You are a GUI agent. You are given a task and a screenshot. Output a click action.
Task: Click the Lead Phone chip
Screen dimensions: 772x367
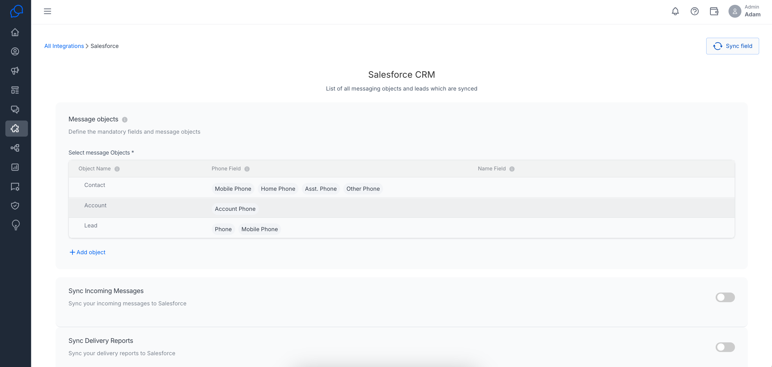point(223,229)
